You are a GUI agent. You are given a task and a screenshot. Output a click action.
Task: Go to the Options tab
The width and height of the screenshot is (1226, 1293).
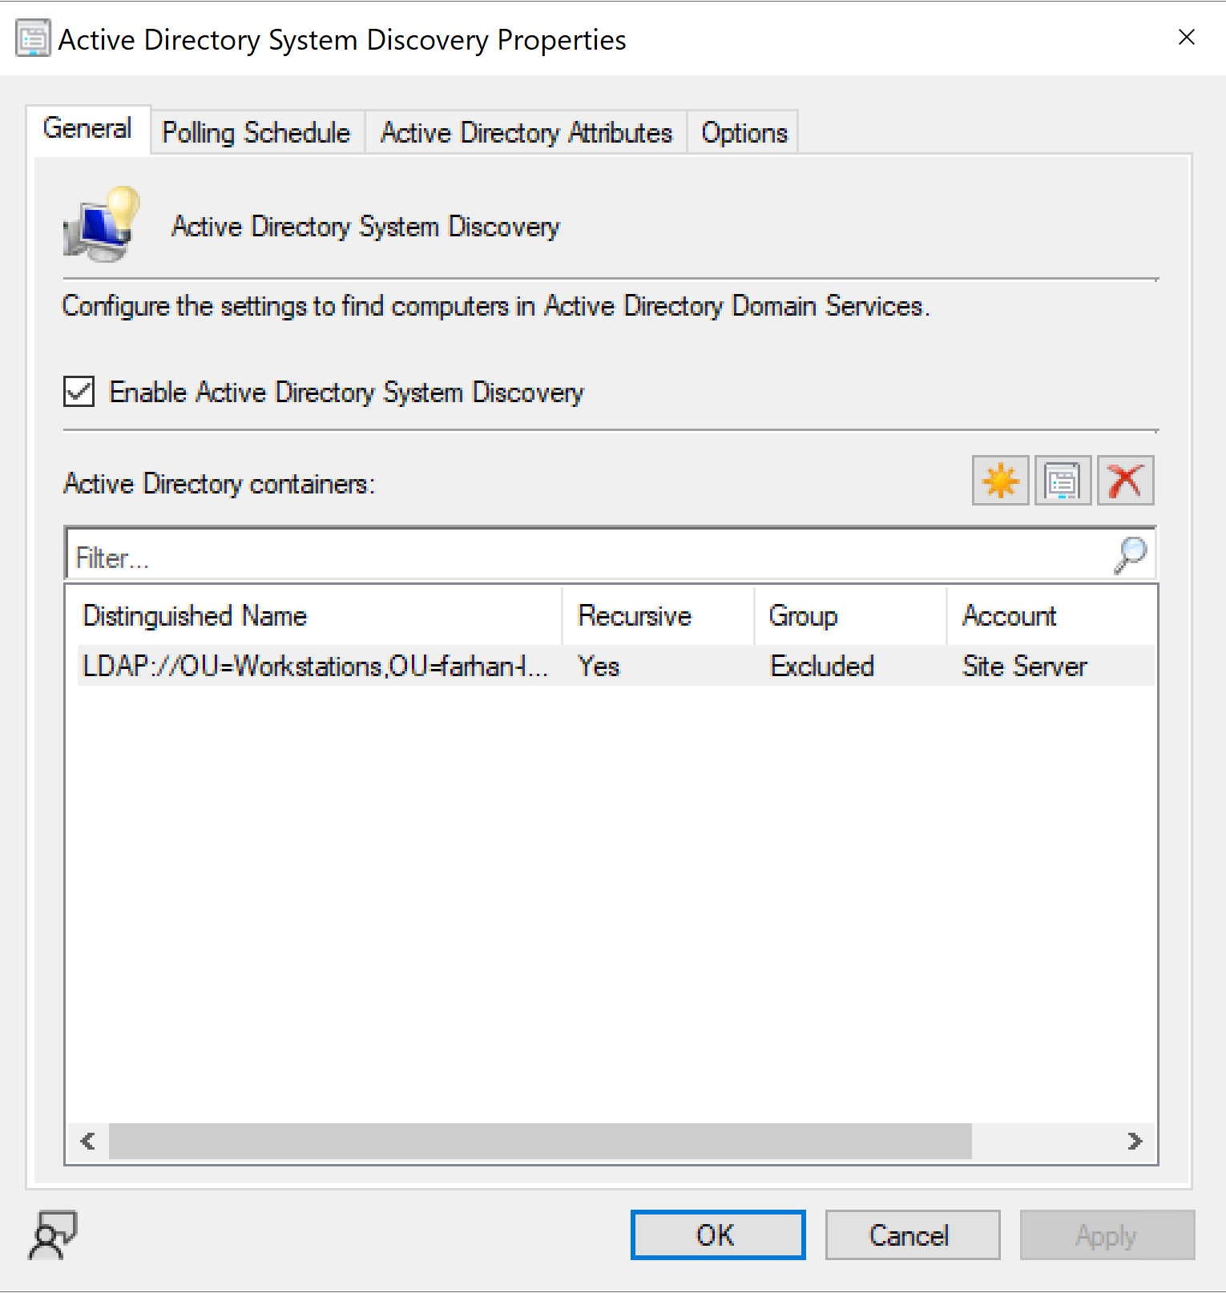click(x=744, y=132)
